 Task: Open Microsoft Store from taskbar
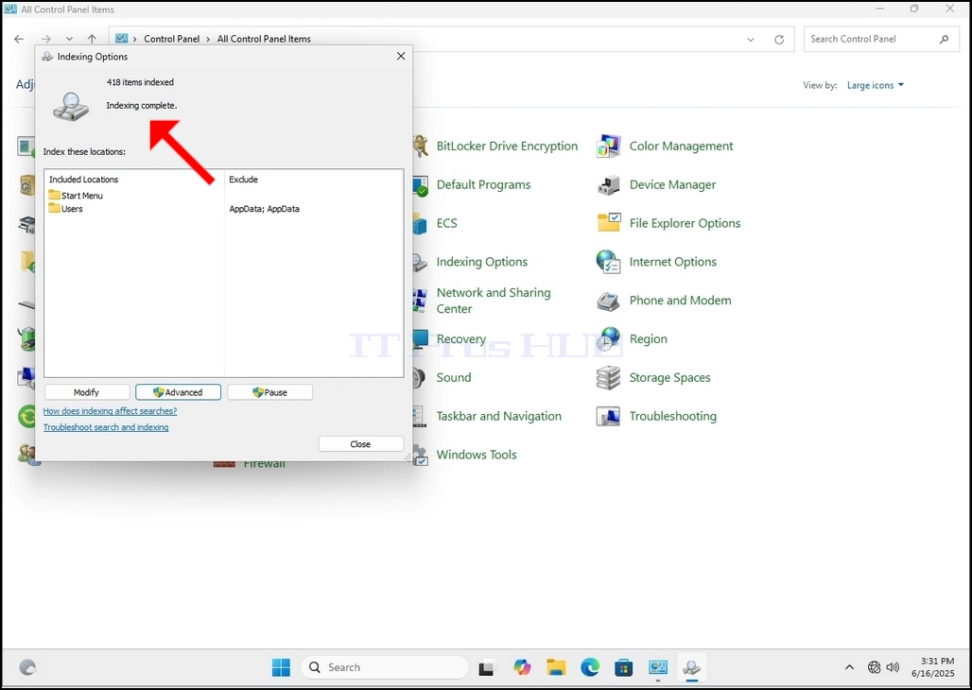pos(624,667)
